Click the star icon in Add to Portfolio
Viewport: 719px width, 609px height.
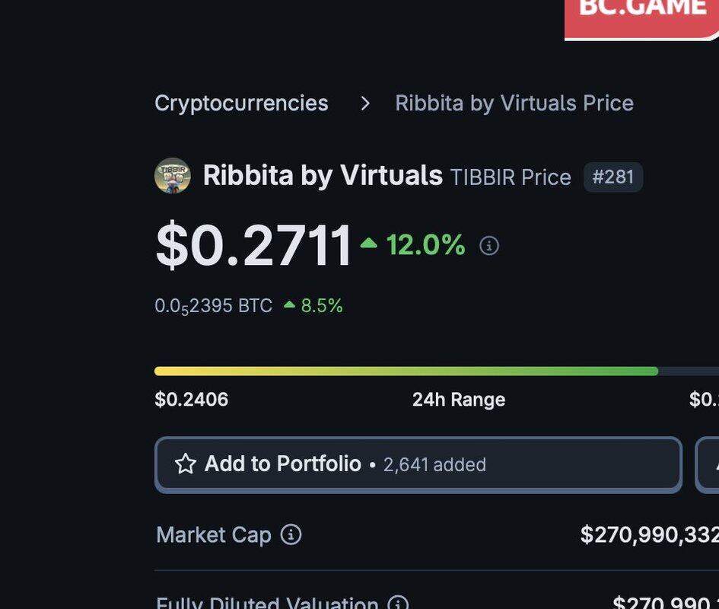click(186, 464)
